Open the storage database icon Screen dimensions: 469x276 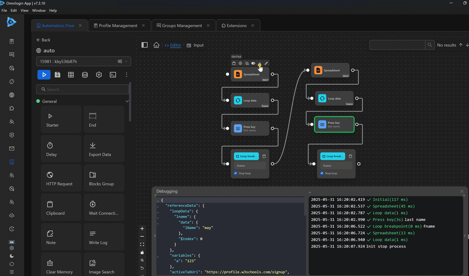[x=85, y=75]
